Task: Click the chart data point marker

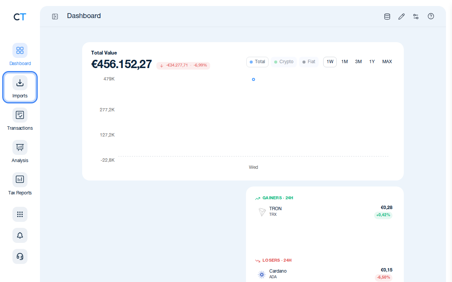Action: (x=253, y=79)
